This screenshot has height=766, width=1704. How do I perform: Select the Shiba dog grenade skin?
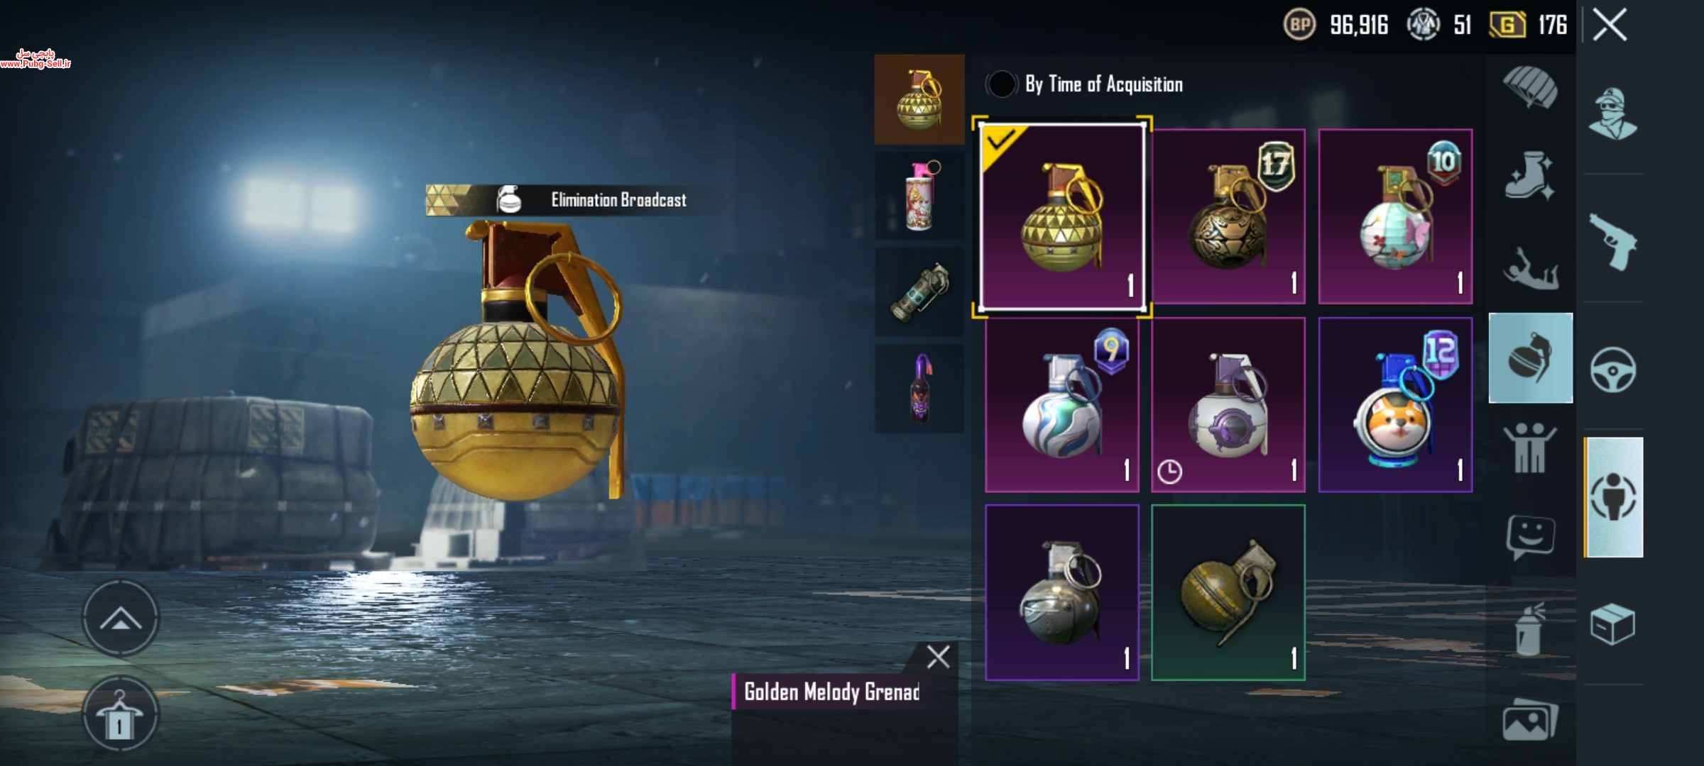(1395, 405)
